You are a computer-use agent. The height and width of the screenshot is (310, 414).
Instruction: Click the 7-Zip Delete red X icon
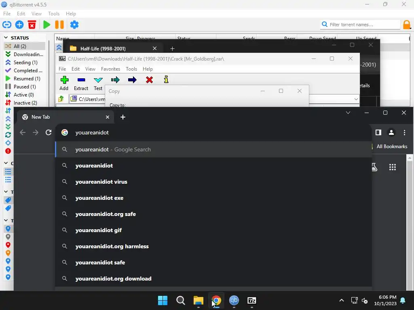[150, 80]
